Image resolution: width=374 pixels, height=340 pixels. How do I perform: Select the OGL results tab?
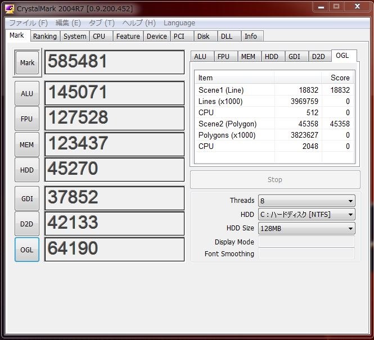point(344,56)
